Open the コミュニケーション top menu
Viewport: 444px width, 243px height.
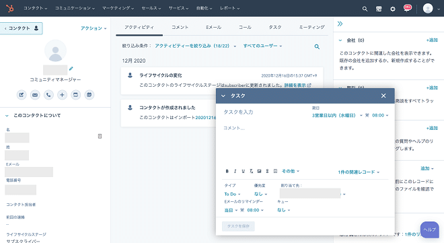point(75,8)
